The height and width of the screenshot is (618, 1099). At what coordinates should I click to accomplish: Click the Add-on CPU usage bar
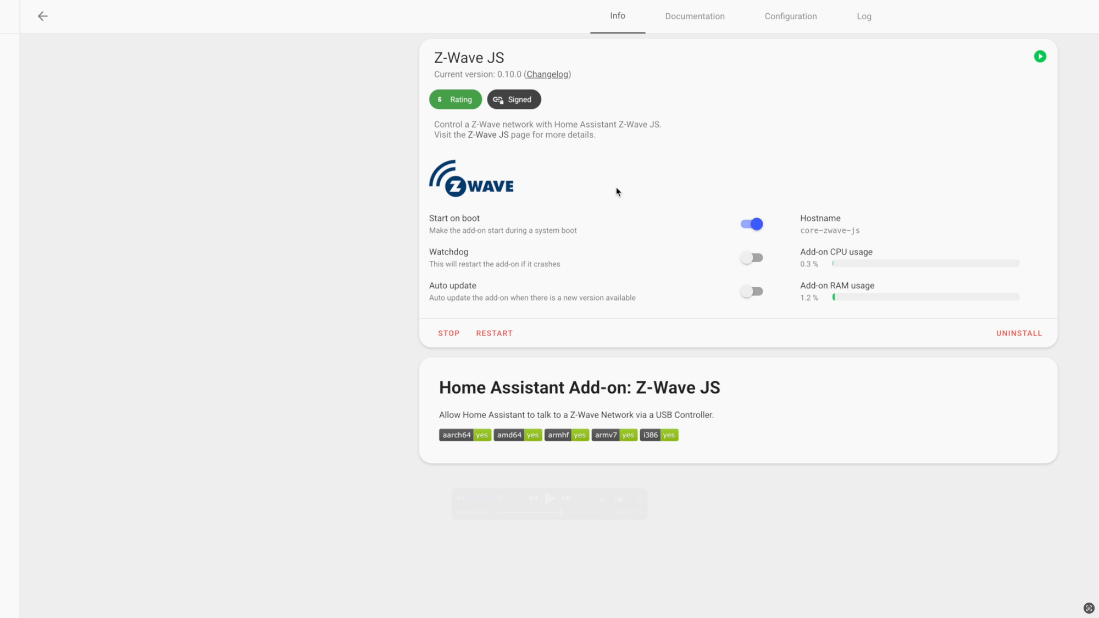pyautogui.click(x=926, y=264)
